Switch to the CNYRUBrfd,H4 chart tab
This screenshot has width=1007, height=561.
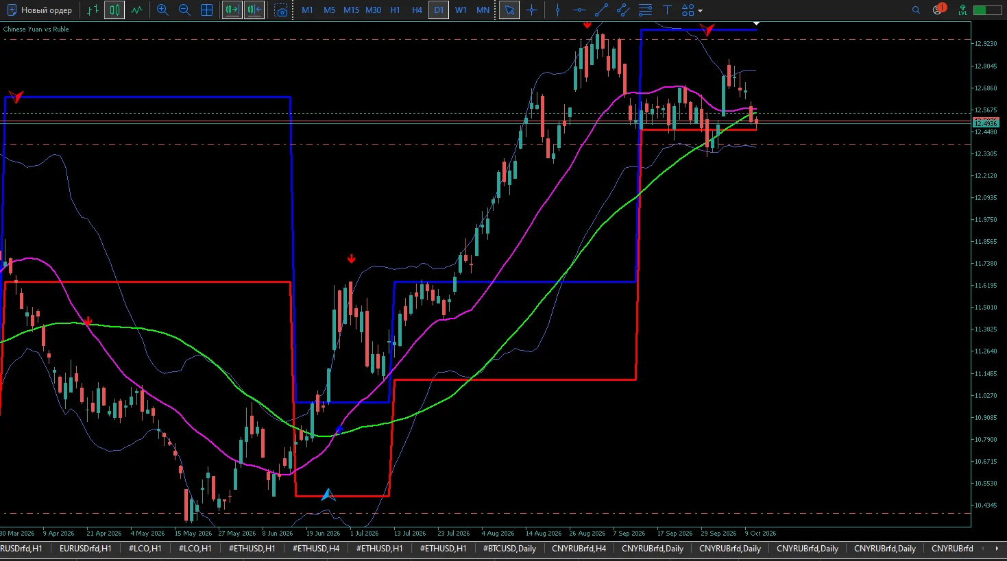pyautogui.click(x=579, y=549)
